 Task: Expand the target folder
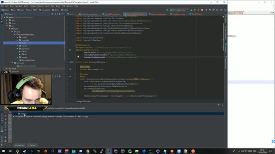(7, 69)
